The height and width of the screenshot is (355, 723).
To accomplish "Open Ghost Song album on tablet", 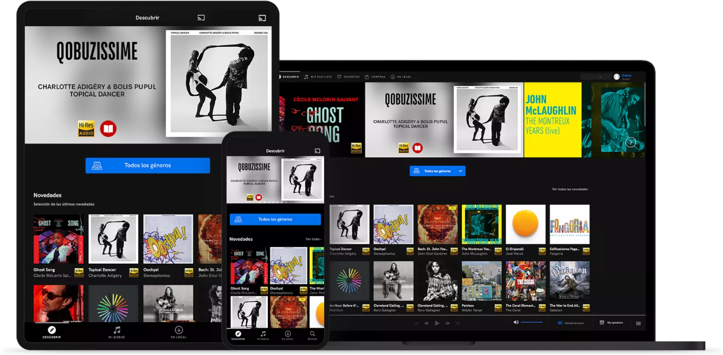I will click(59, 239).
